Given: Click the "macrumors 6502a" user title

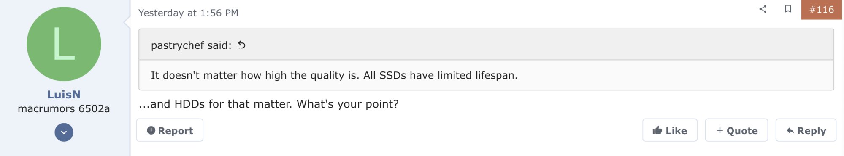Looking at the screenshot, I should pos(64,109).
